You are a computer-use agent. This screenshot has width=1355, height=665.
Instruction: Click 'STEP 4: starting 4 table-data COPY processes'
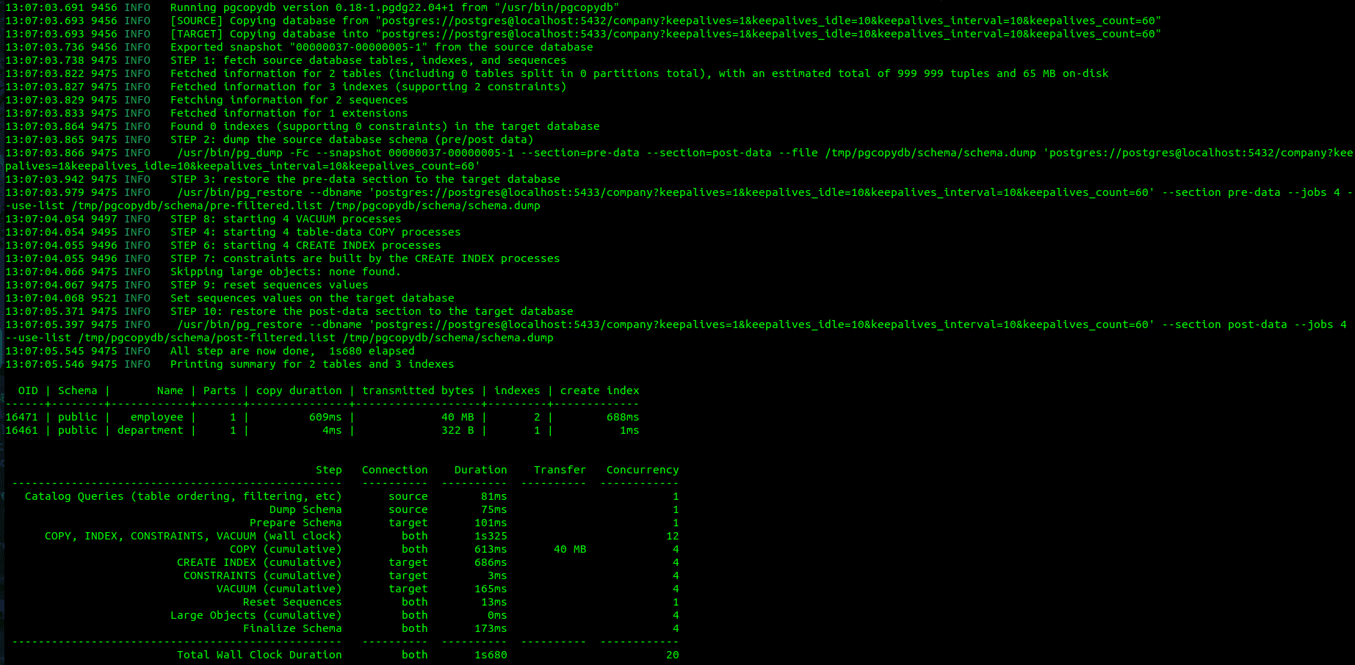coord(316,232)
